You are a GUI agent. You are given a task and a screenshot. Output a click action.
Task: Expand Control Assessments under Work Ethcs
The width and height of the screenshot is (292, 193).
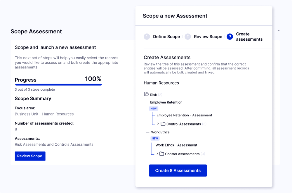[157, 154]
